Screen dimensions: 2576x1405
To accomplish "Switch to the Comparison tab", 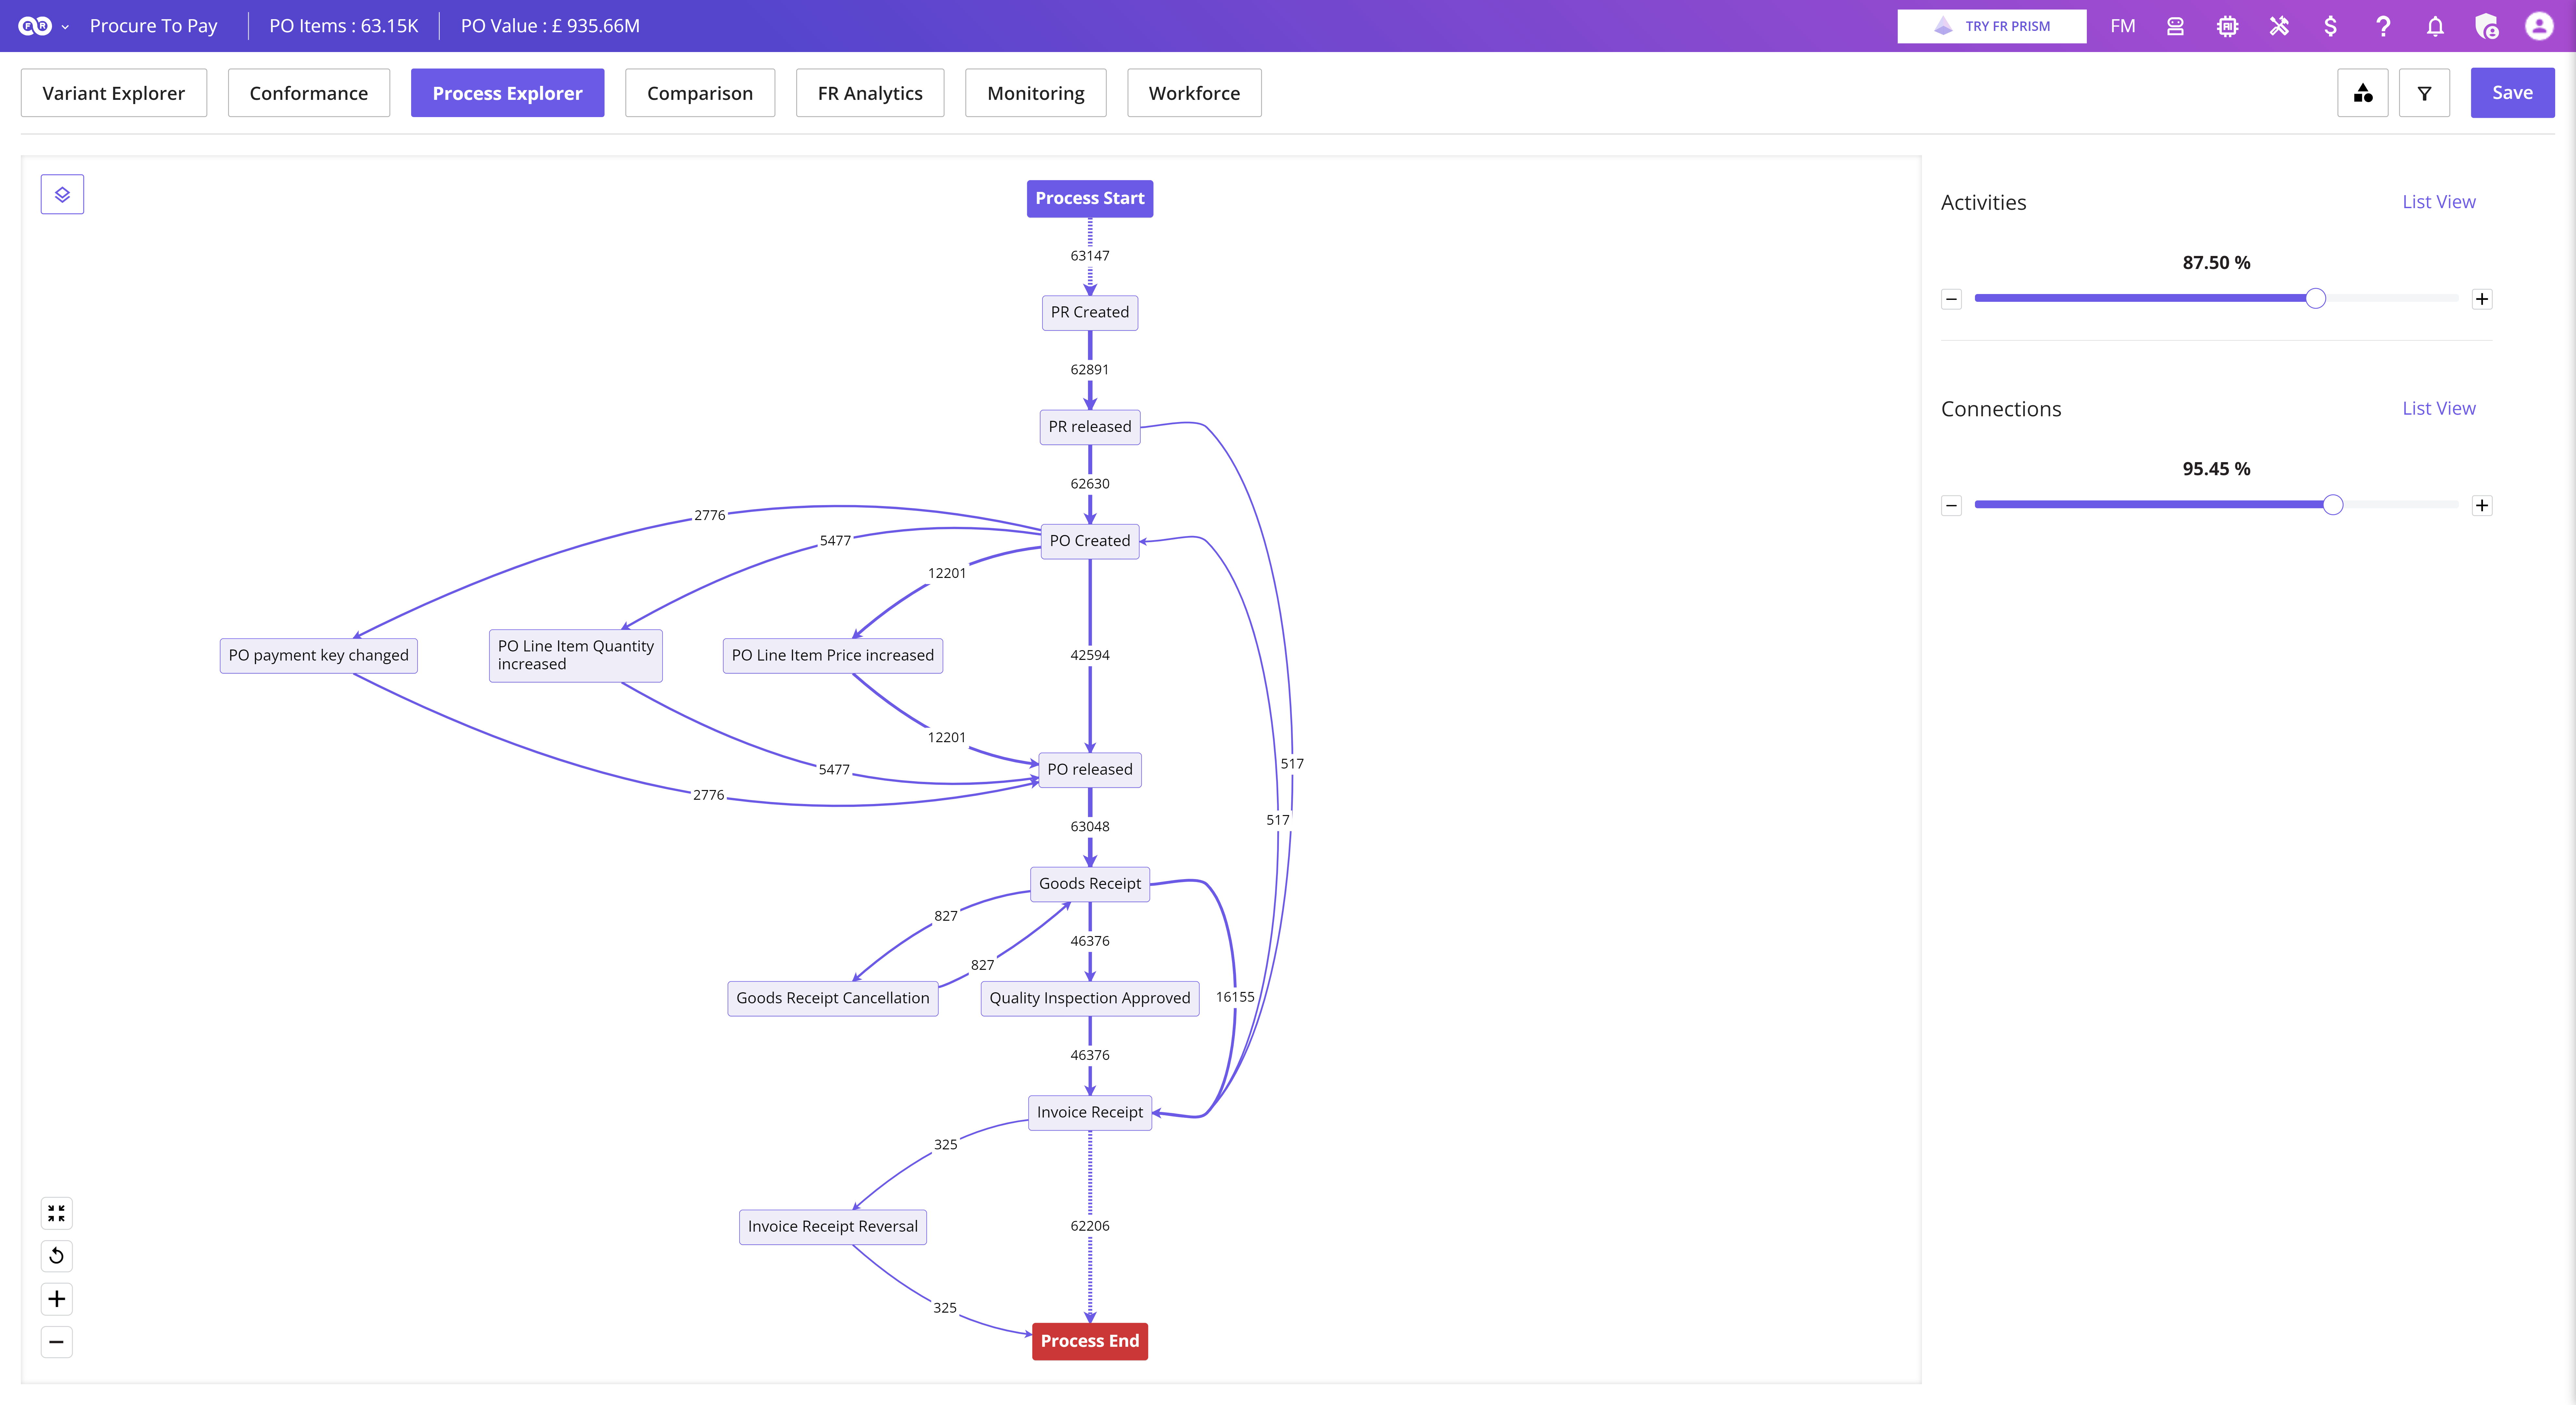I will tap(700, 93).
